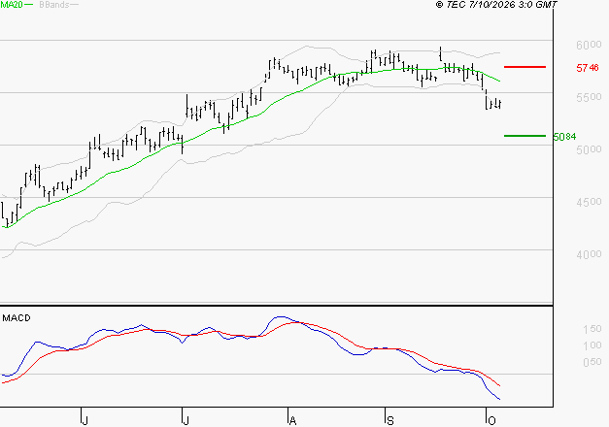This screenshot has height=427, width=609.
Task: Click the 5000 price axis label
Action: (589, 149)
